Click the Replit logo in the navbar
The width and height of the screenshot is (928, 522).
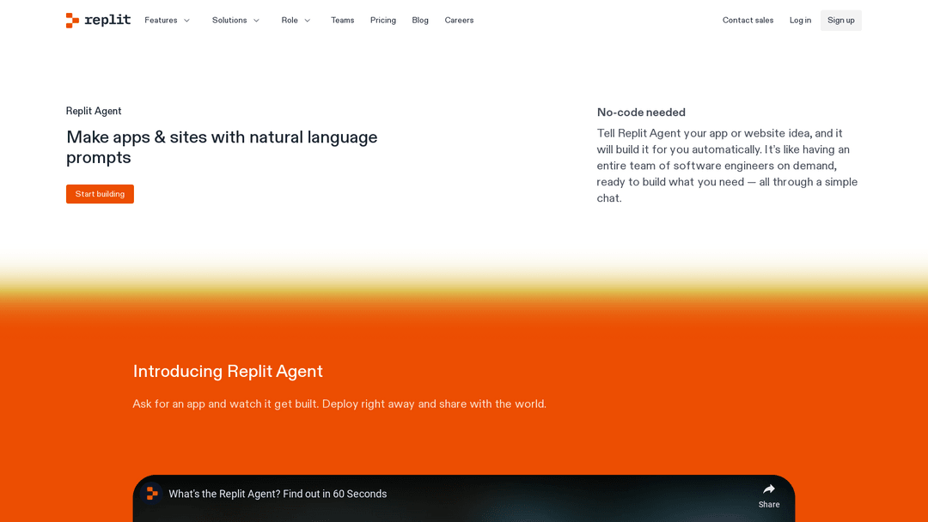[98, 20]
